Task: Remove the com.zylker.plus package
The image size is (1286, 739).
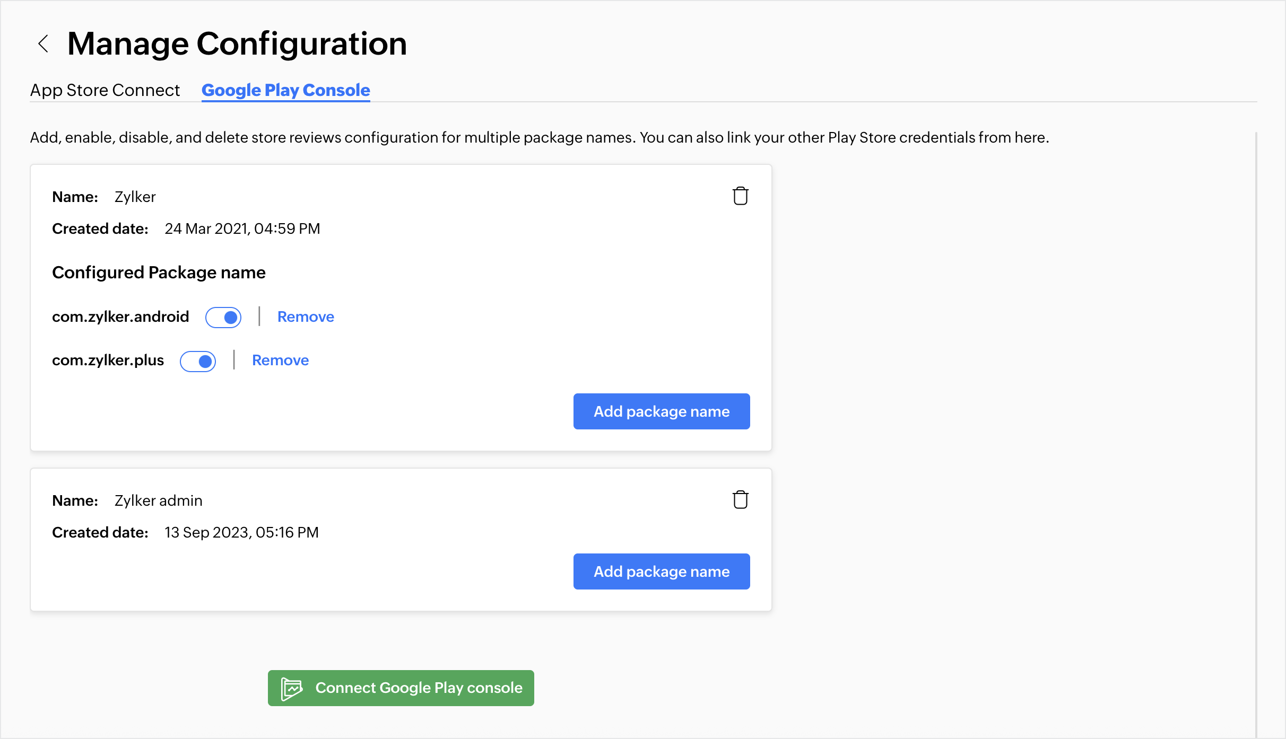Action: [x=280, y=360]
